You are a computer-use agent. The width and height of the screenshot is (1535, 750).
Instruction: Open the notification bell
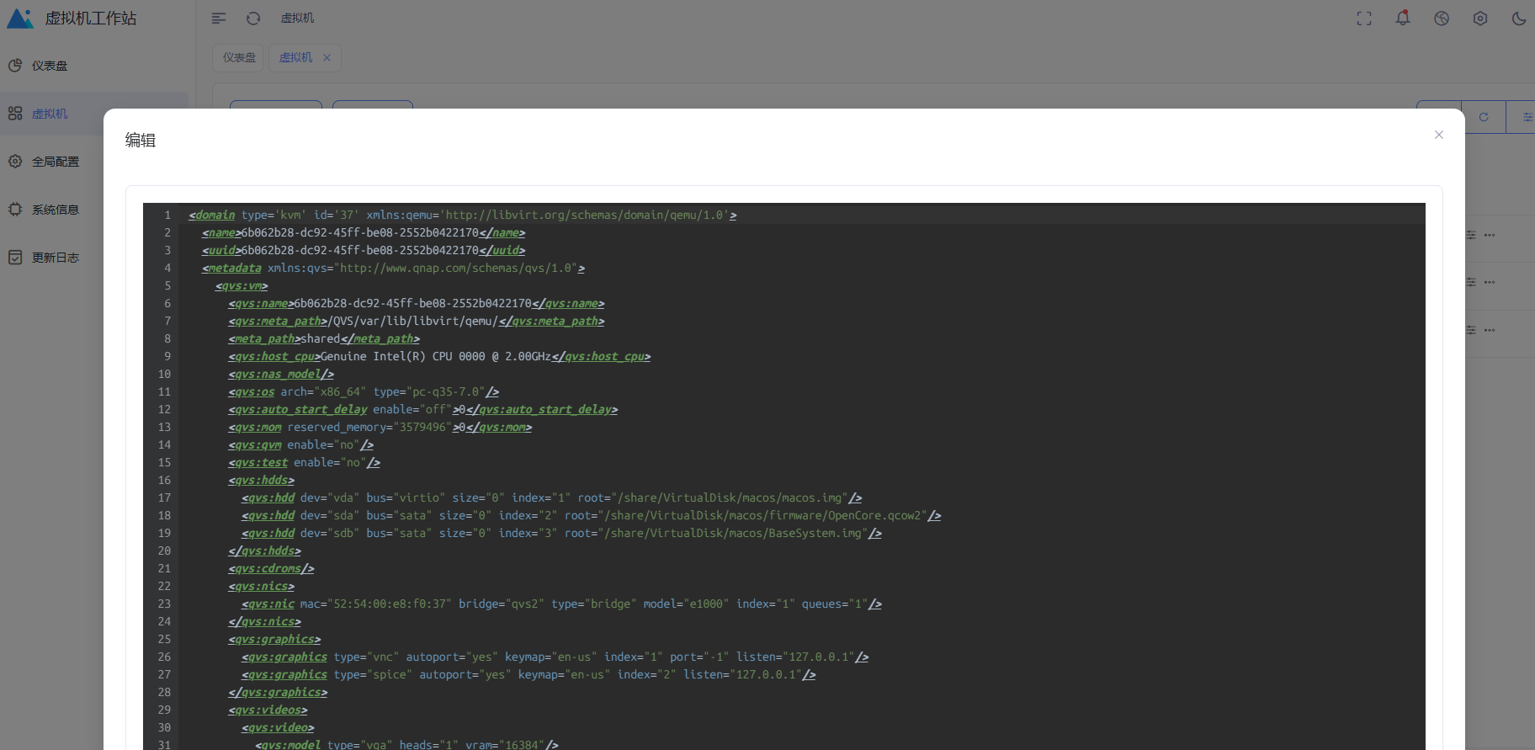tap(1403, 18)
